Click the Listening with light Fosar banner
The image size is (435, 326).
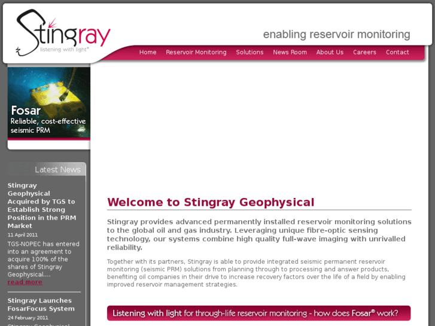259,313
